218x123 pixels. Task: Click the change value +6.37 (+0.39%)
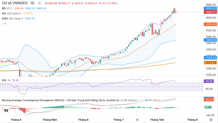pyautogui.click(x=108, y=3)
